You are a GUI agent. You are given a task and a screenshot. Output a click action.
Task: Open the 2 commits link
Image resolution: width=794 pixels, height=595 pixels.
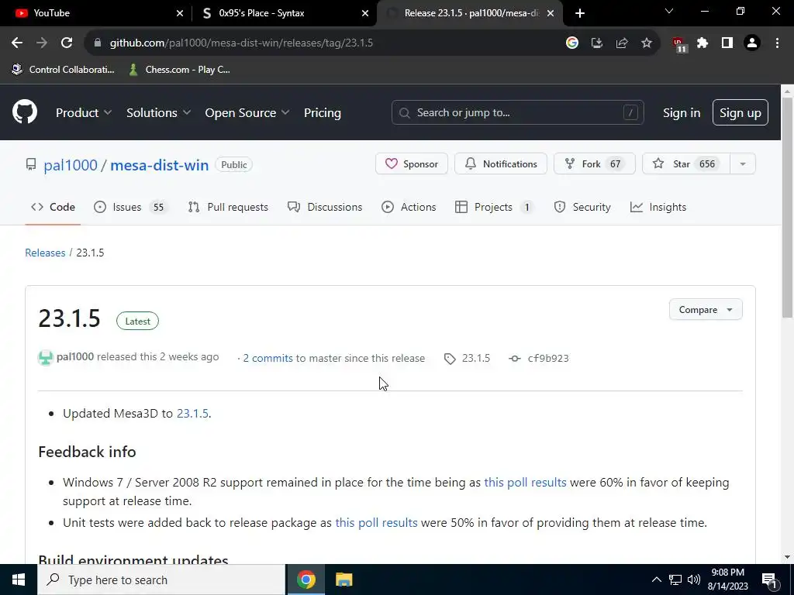268,358
